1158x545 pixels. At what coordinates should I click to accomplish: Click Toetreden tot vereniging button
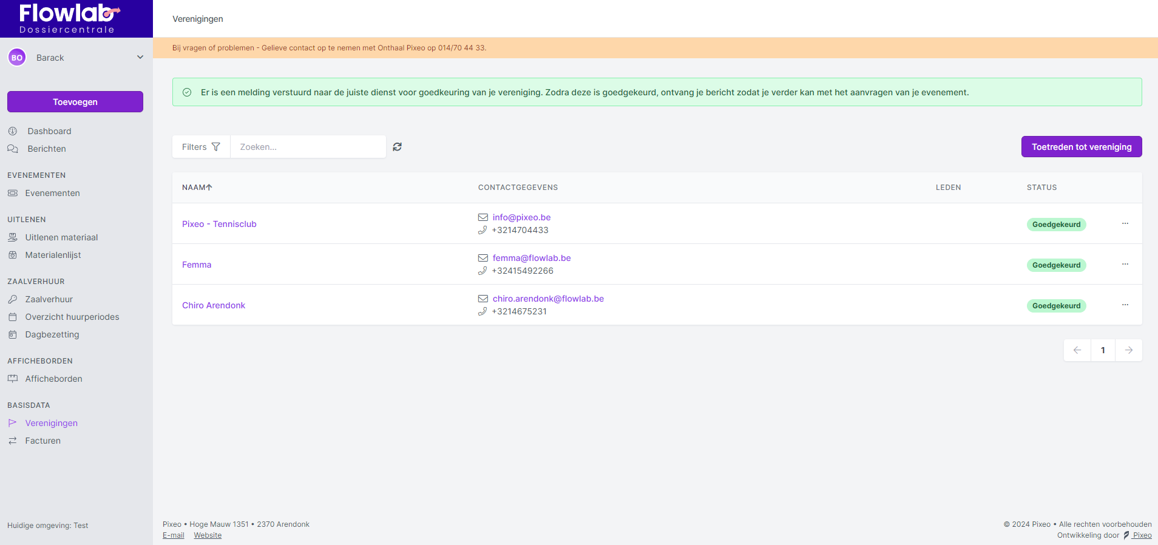tap(1081, 147)
